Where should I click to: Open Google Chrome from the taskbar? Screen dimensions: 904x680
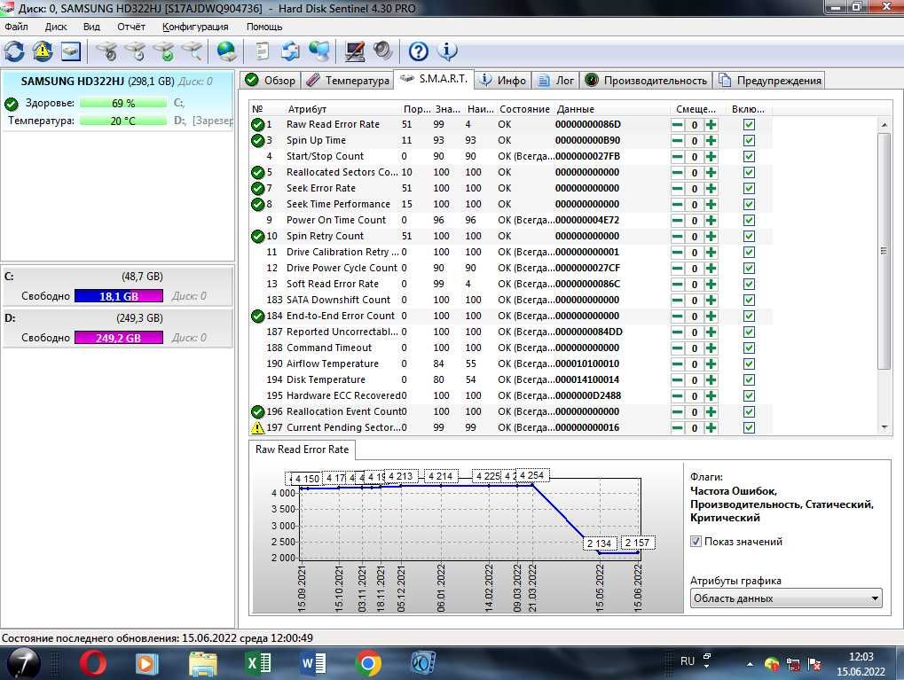(x=368, y=663)
